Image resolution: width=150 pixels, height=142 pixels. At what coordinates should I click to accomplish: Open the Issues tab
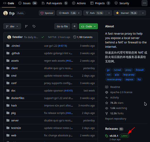[x=28, y=3]
